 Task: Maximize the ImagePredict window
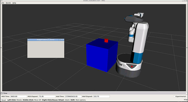(61, 40)
